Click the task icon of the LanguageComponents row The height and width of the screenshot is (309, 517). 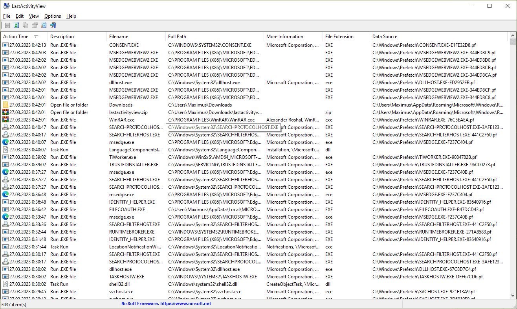5,150
